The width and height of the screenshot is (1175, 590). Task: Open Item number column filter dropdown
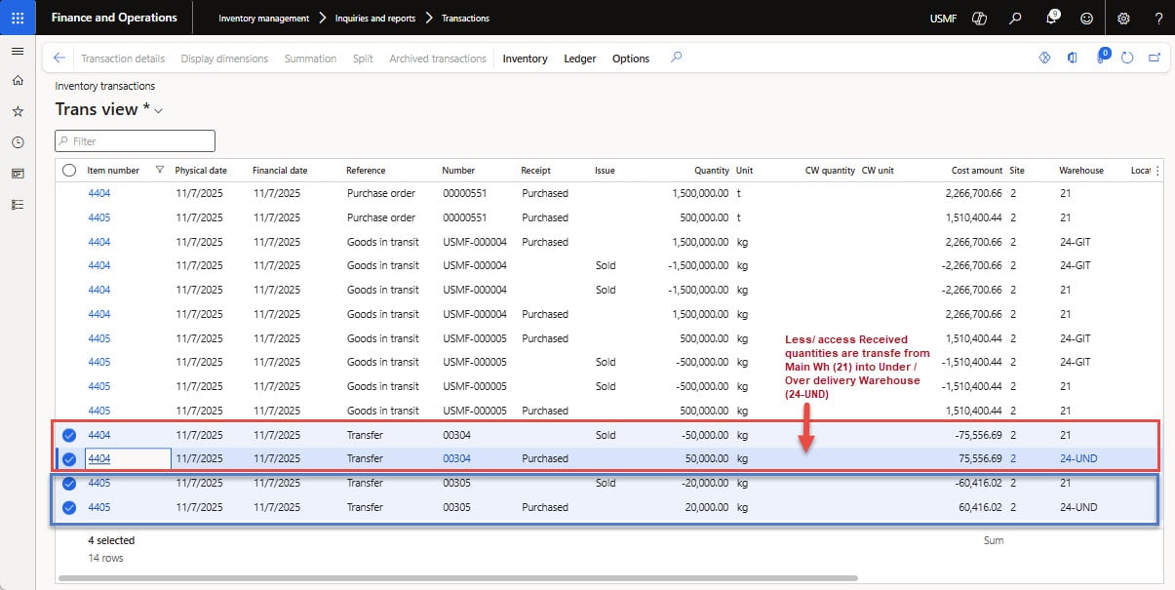[x=160, y=171]
